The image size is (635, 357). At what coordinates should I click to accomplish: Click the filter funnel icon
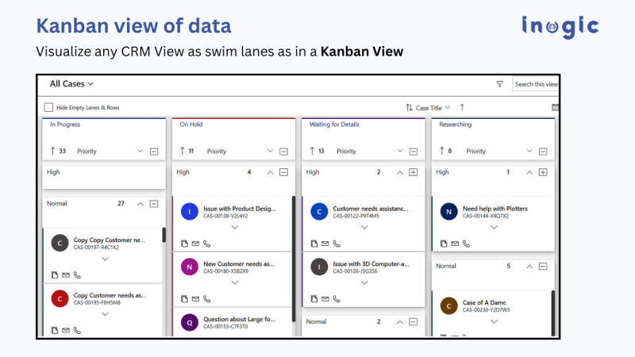coord(499,84)
